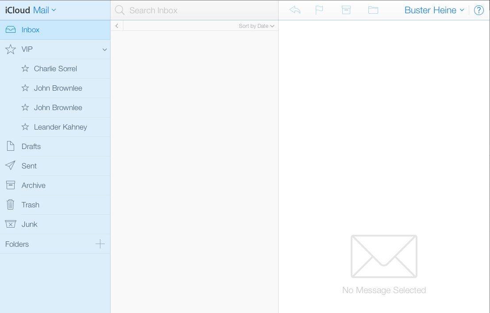Toggle star next to Leander Kahney
490x313 pixels.
tap(25, 127)
